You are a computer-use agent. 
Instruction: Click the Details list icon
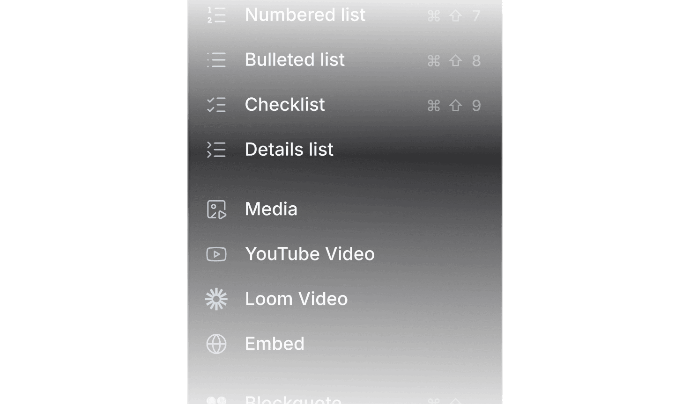(x=216, y=150)
